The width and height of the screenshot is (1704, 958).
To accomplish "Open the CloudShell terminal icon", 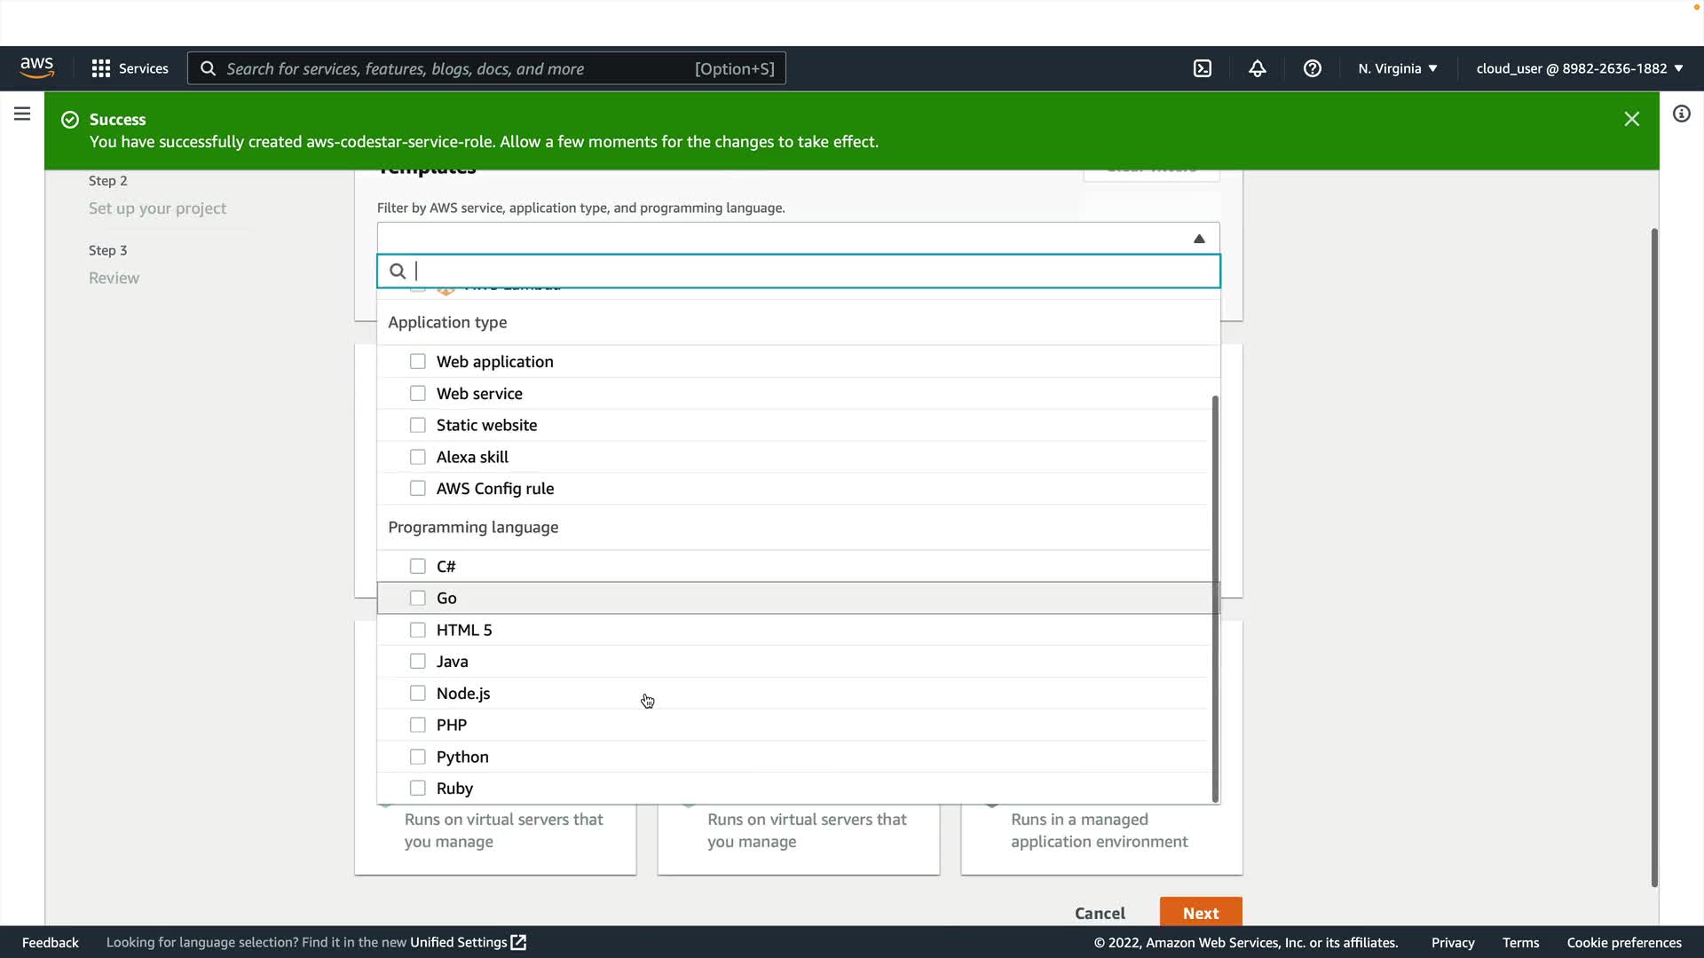I will click(1203, 68).
